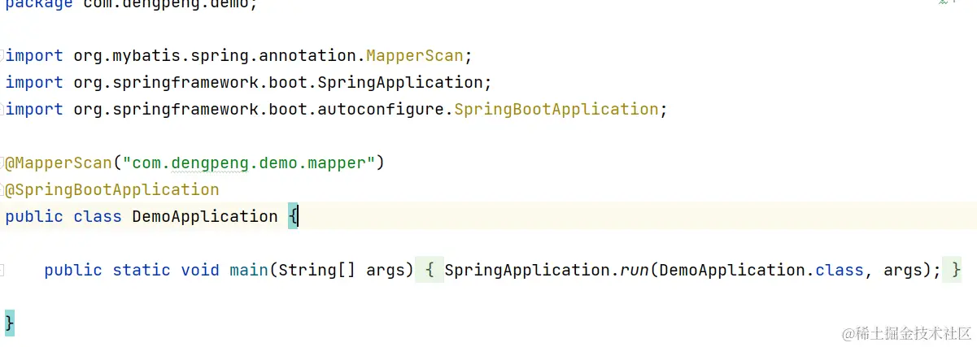
Task: Click the @SpringBootApplication annotation
Action: coord(112,190)
